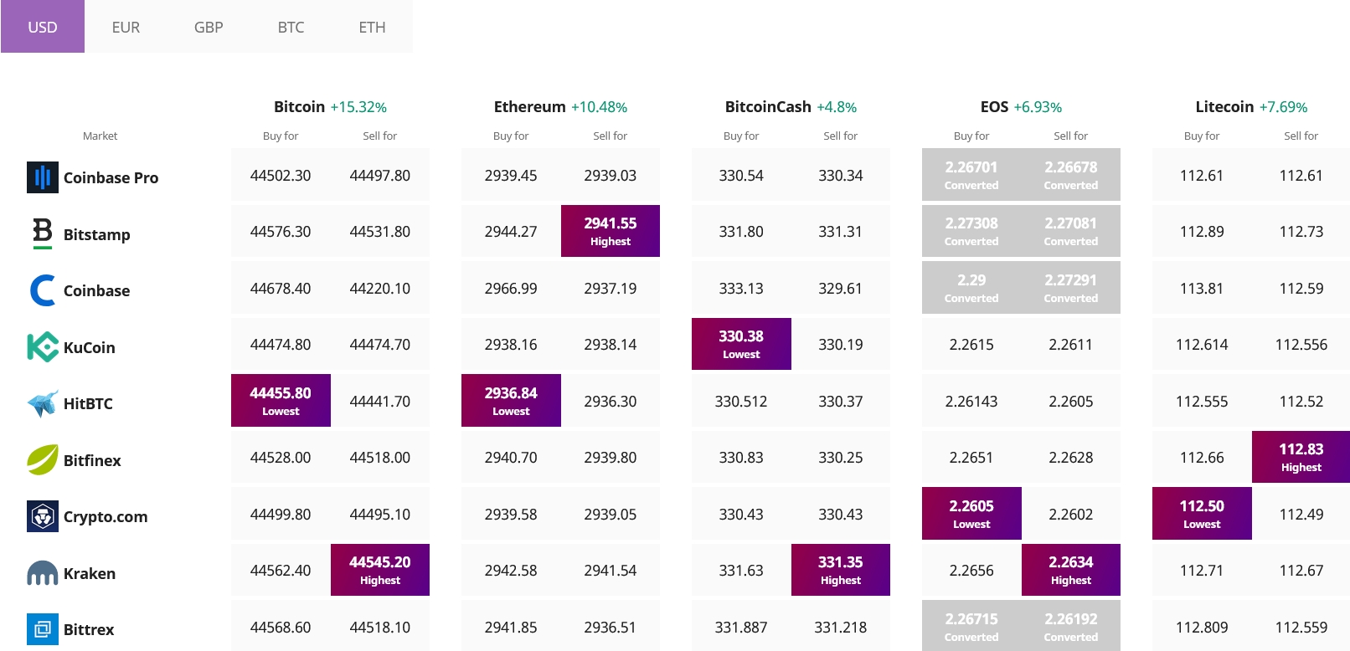Select KuCoin lowest BitcoinCash buy 330.38
Screen dimensions: 1350x651
pyautogui.click(x=741, y=344)
